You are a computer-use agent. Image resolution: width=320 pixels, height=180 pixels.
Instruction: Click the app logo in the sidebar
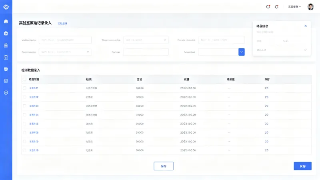[6, 7]
